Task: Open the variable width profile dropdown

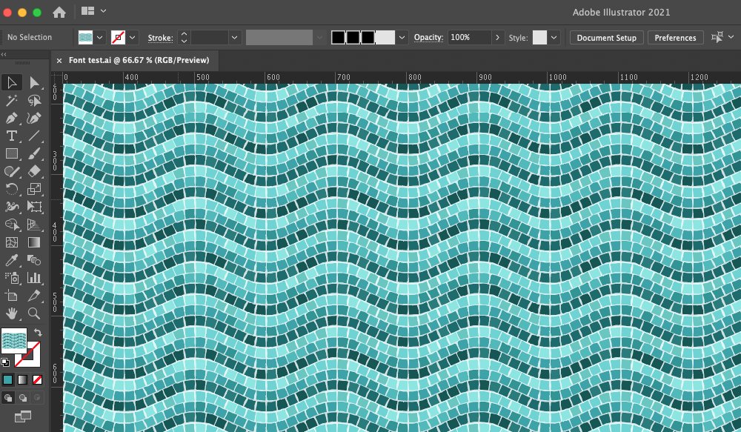Action: coord(319,36)
